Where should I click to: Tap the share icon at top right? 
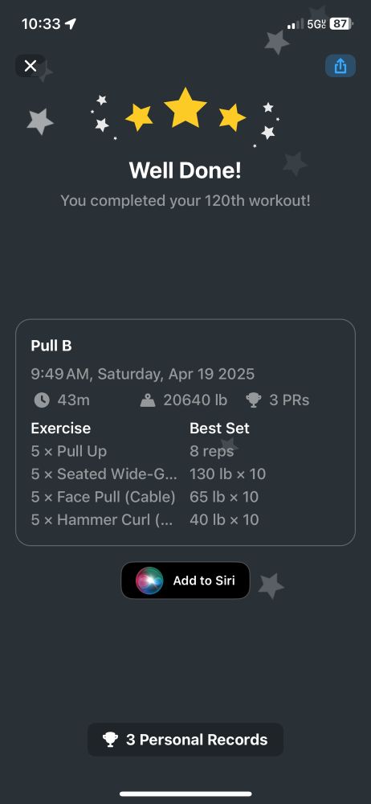[x=340, y=66]
